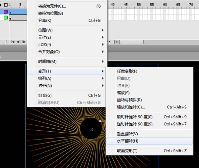Click the center registration point on stage
199x168 pixels.
92,129
